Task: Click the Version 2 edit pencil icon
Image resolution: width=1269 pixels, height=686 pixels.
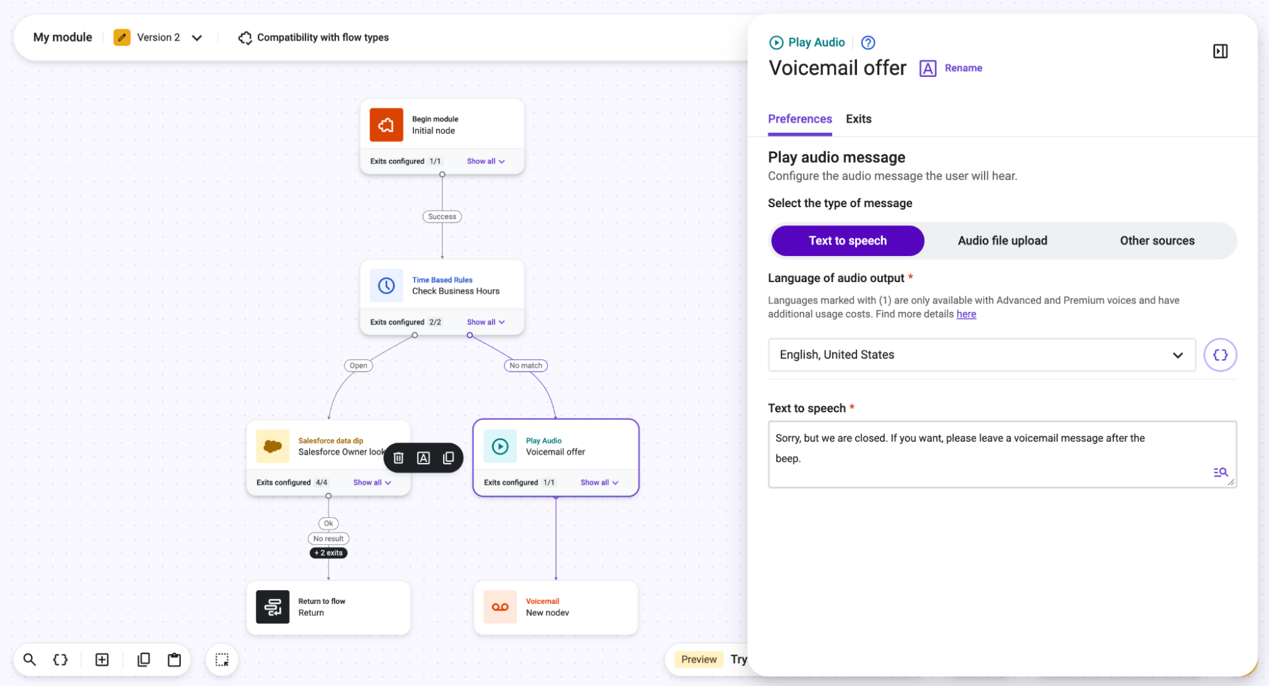Action: tap(122, 37)
